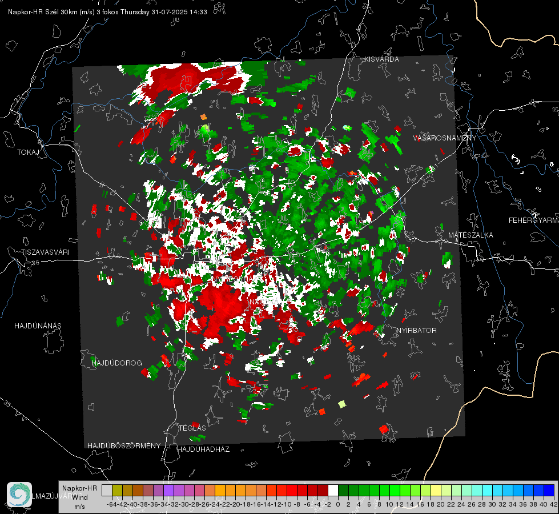Select the TISZAVASVÁRI city label
The image size is (559, 514).
[x=45, y=252]
